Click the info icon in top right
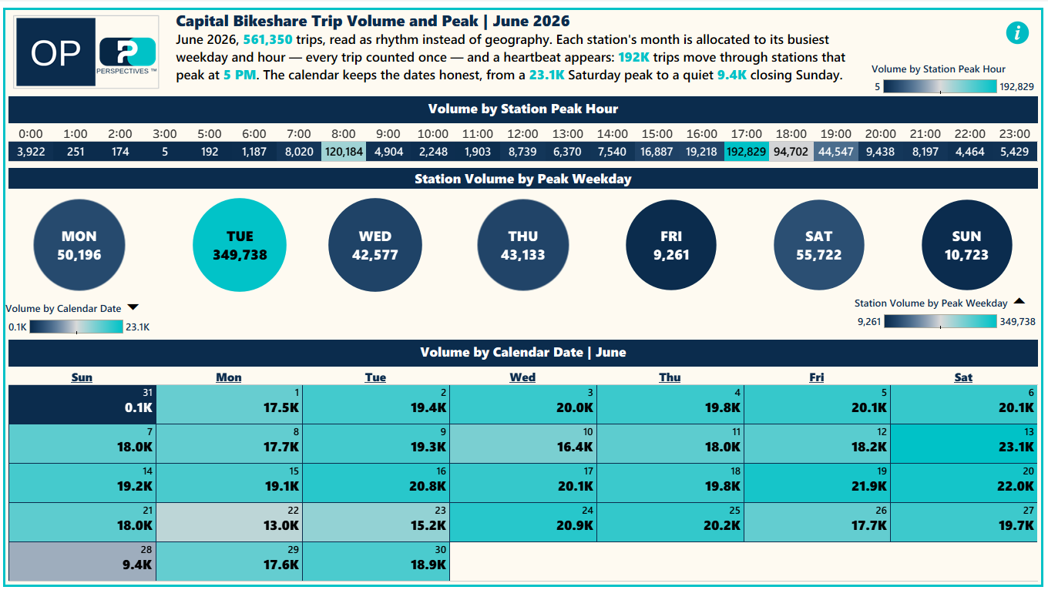 pos(1017,33)
